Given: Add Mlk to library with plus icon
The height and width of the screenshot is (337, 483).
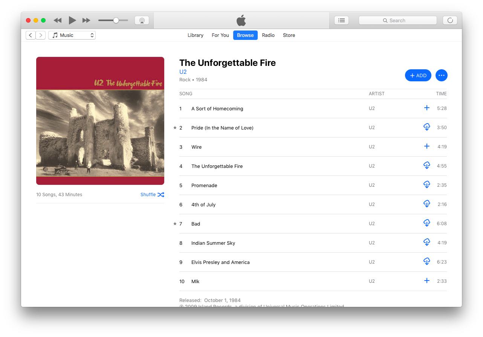Looking at the screenshot, I should (x=426, y=281).
